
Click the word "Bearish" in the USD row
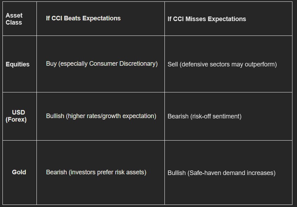pos(178,116)
